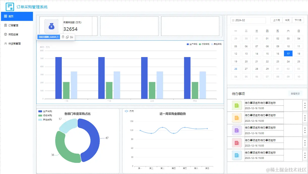Click the 年度采购额 (万元) label
Screen dimensions: 308x174
point(72,22)
